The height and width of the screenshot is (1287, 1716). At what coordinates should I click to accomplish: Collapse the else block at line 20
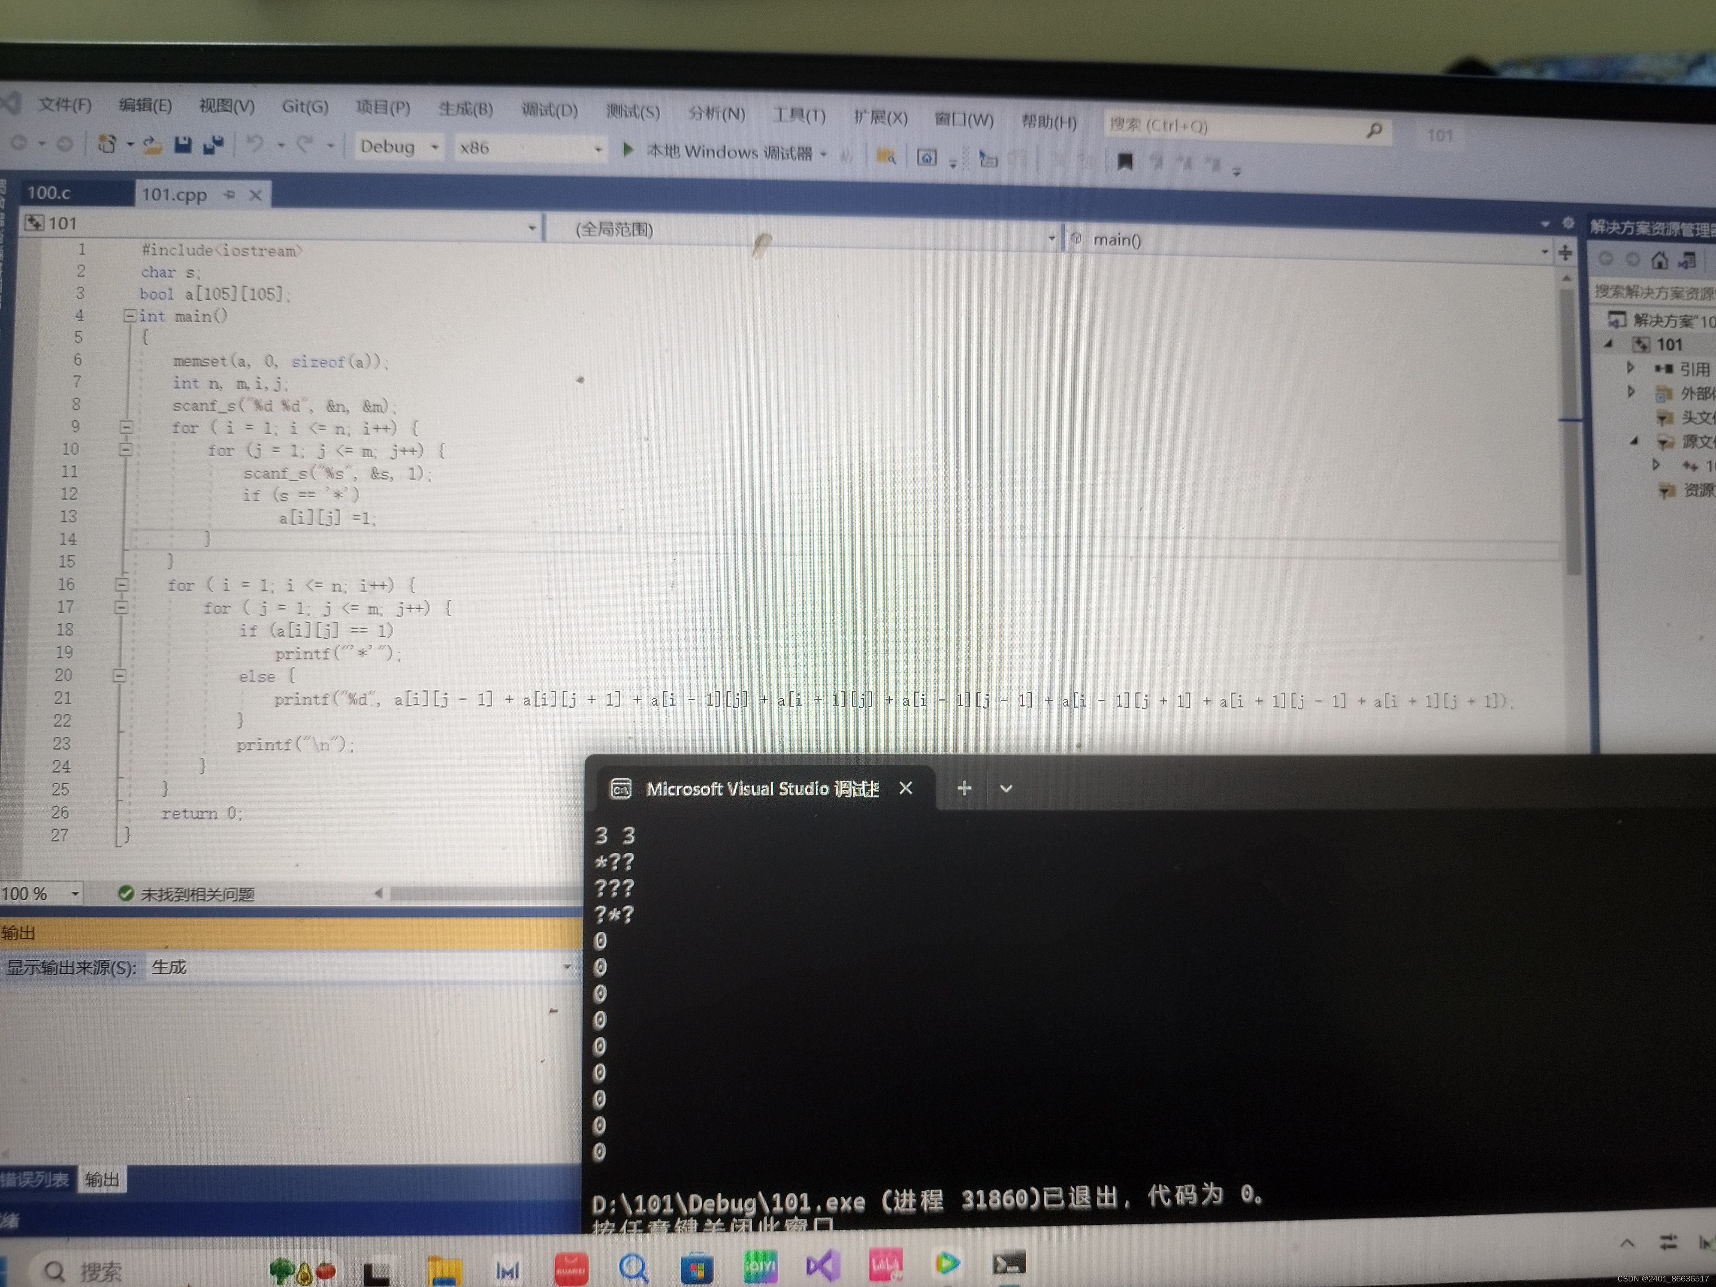(x=119, y=676)
